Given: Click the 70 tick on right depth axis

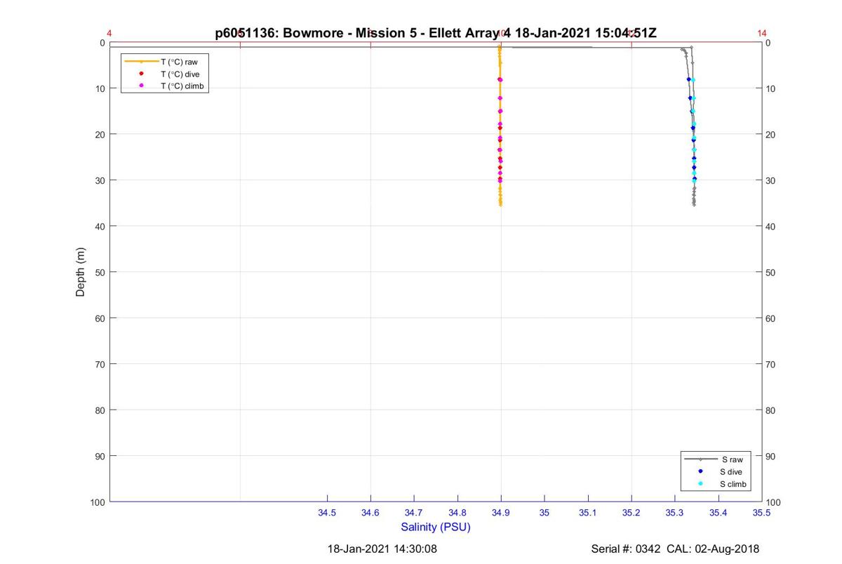Looking at the screenshot, I should coord(771,364).
